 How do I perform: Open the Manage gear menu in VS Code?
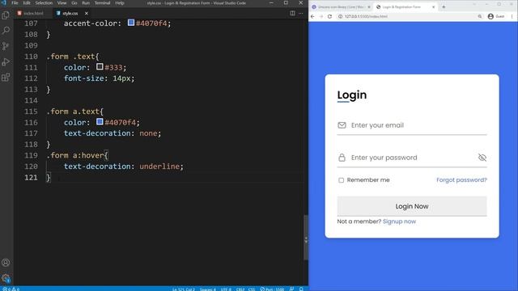point(6,278)
